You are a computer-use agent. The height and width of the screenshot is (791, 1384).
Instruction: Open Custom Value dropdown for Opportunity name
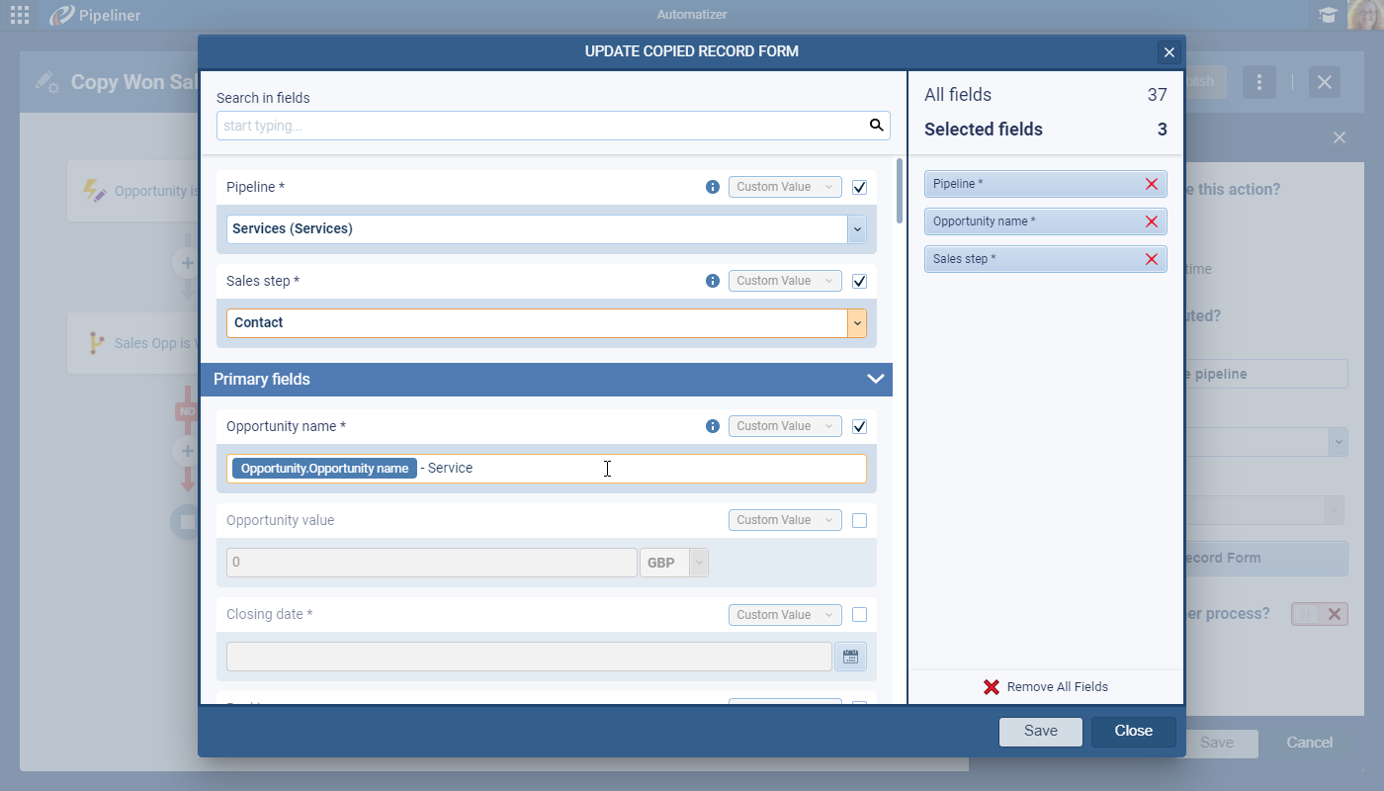point(785,426)
